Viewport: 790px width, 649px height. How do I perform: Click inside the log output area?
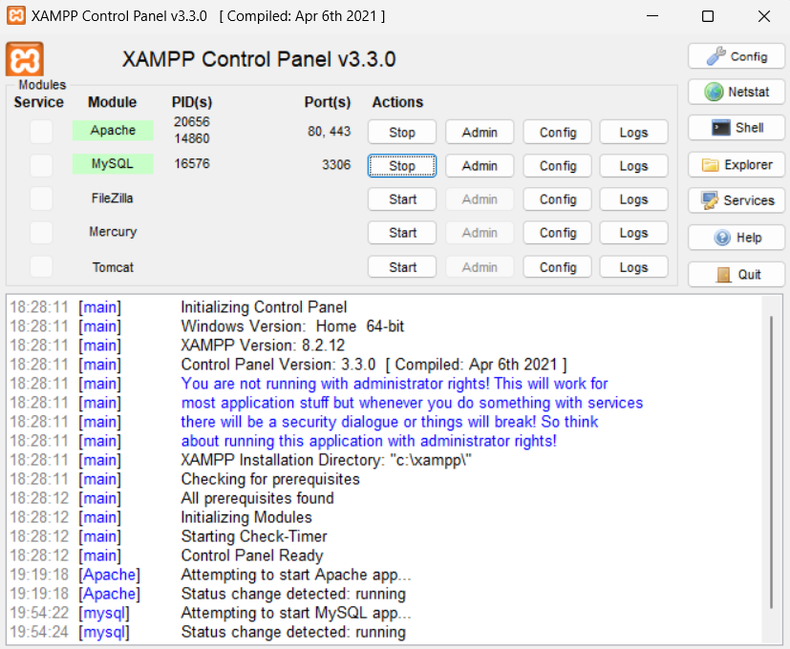tap(382, 458)
